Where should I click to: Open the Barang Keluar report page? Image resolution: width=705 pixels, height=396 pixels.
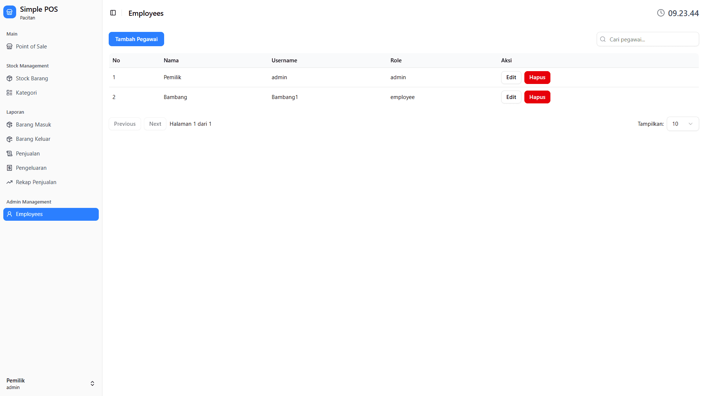click(33, 139)
